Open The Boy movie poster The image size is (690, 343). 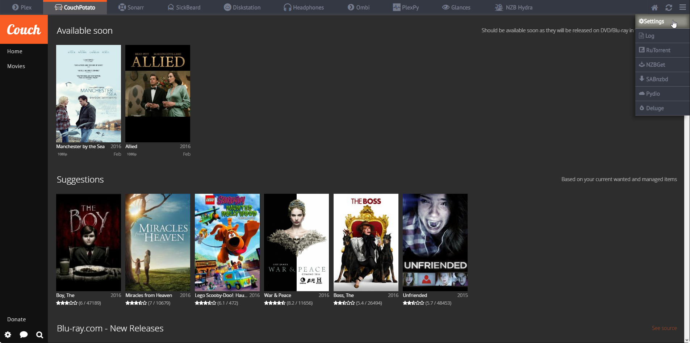(88, 242)
